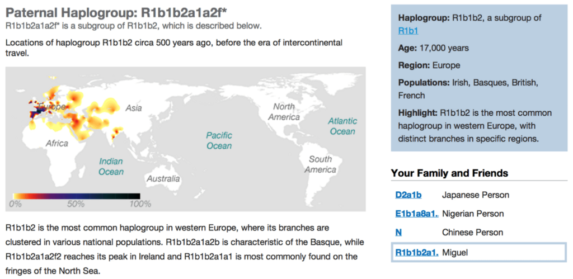The image size is (573, 279).
Task: Click the Africa label on the map
Action: 57,144
